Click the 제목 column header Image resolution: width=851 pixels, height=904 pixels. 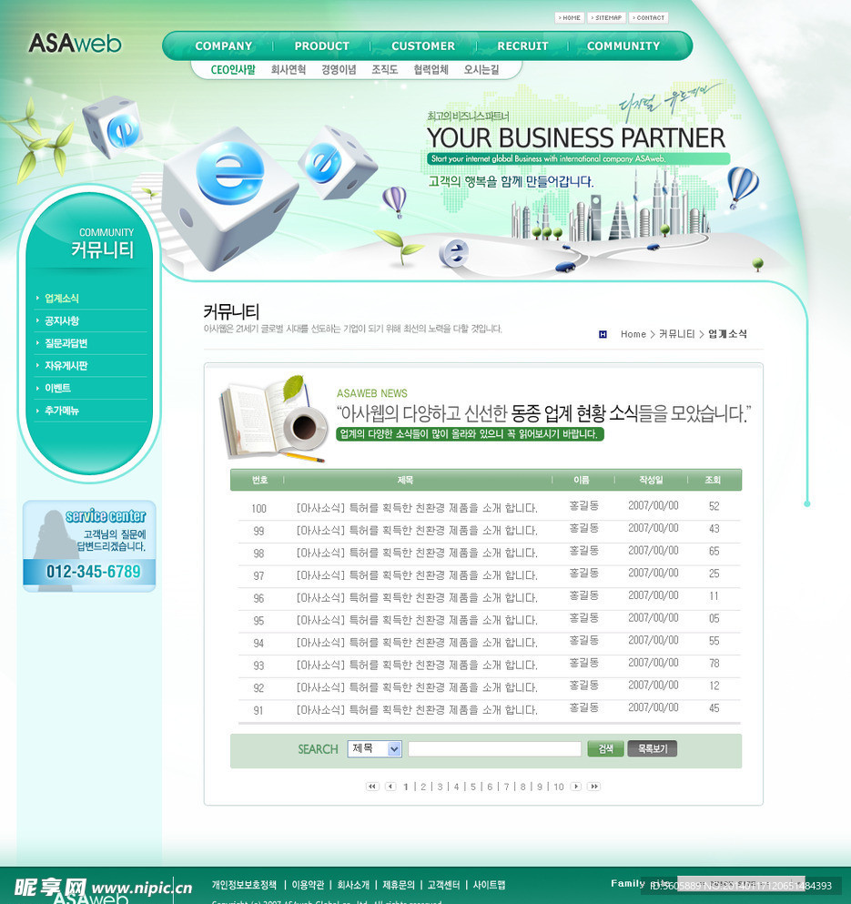tap(405, 480)
